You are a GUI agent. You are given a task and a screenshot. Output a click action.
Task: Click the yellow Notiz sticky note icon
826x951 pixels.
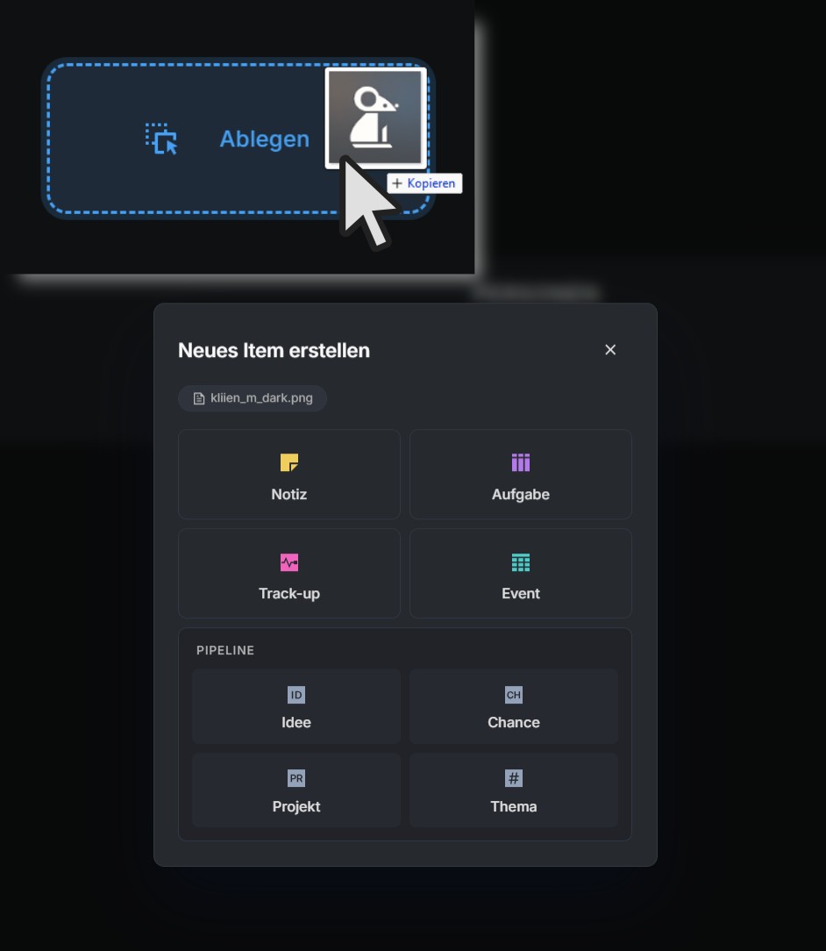coord(289,462)
